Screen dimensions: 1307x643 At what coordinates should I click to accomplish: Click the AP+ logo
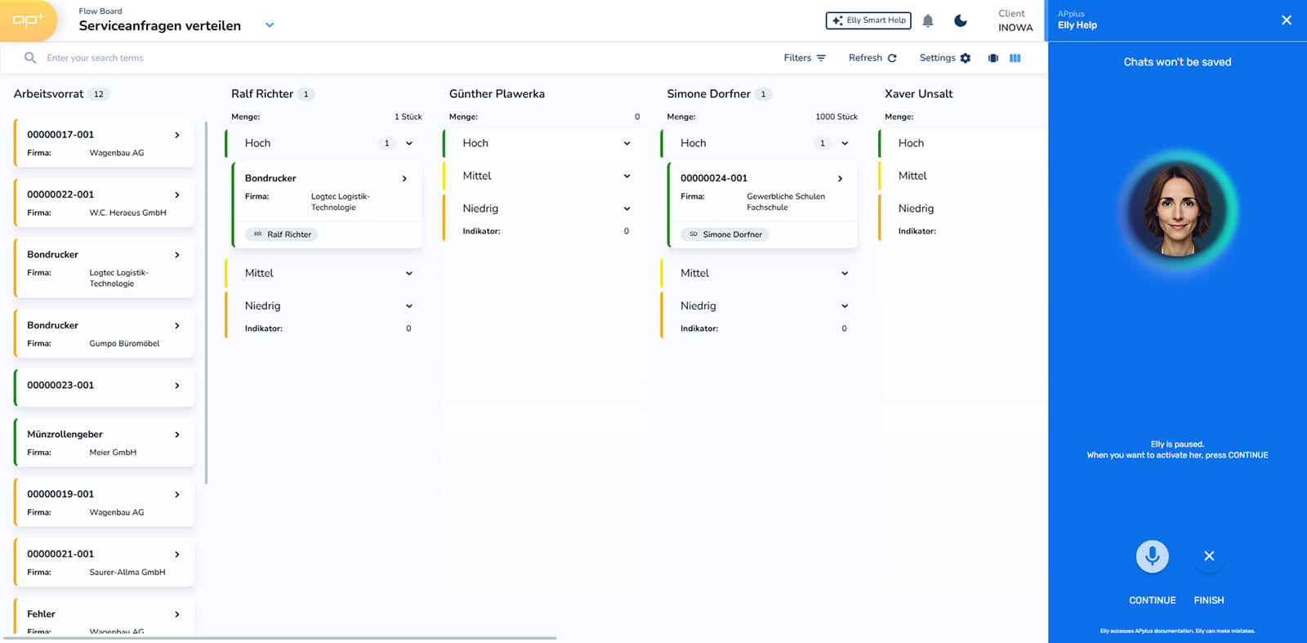click(28, 20)
